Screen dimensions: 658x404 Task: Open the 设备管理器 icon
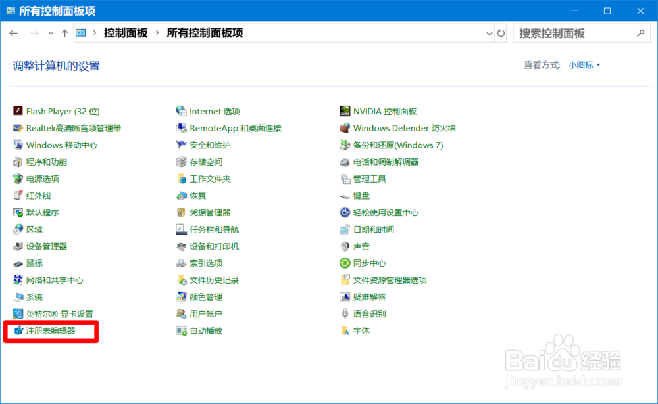[18, 246]
